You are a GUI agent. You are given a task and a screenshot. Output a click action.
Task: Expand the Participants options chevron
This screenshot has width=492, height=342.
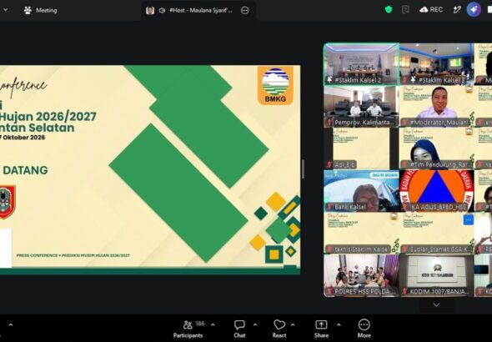click(213, 324)
